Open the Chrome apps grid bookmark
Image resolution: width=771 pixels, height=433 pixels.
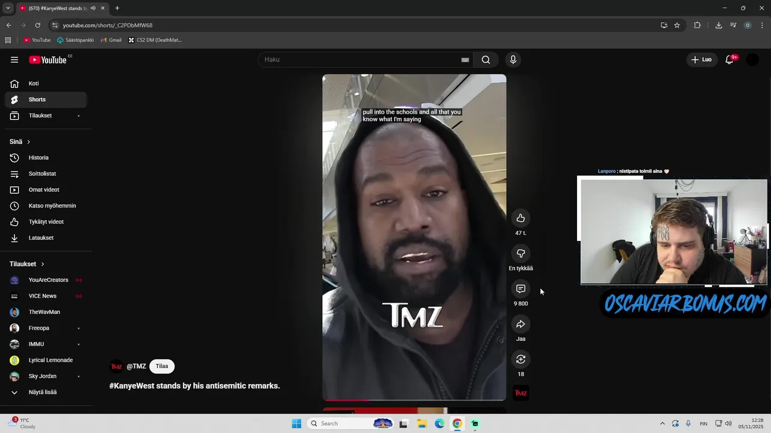coord(8,40)
